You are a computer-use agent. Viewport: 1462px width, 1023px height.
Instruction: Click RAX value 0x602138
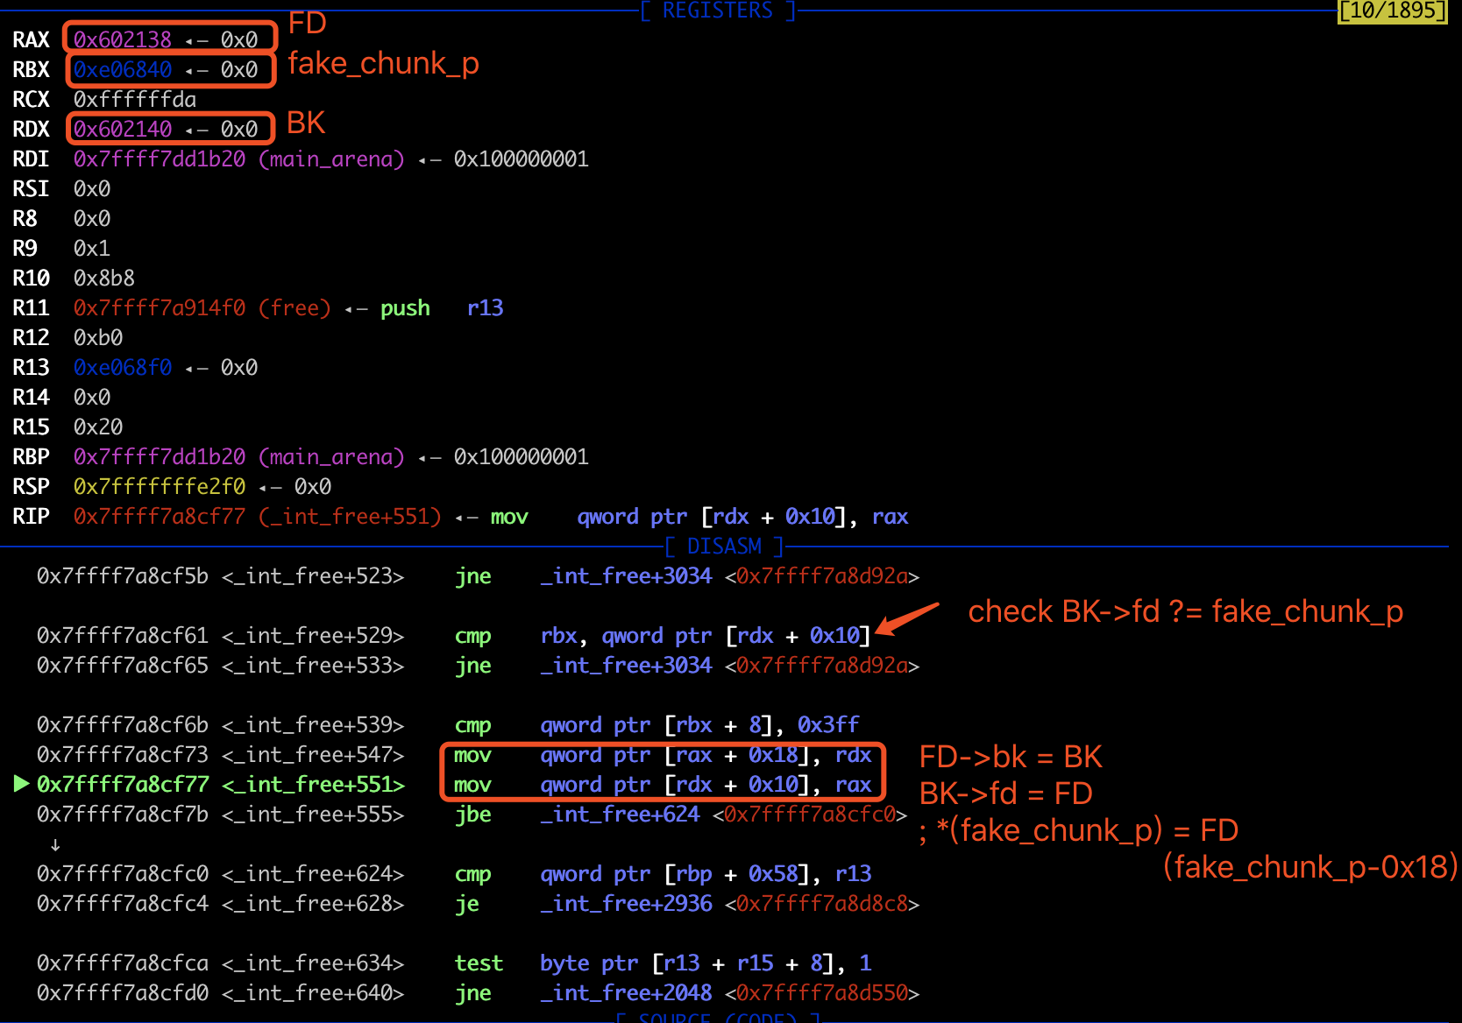[x=123, y=39]
